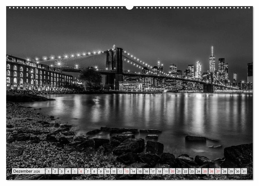Viewport: 259px width, 186px height.
Task: Click day 28 in the calendar row
Action: point(224,171)
